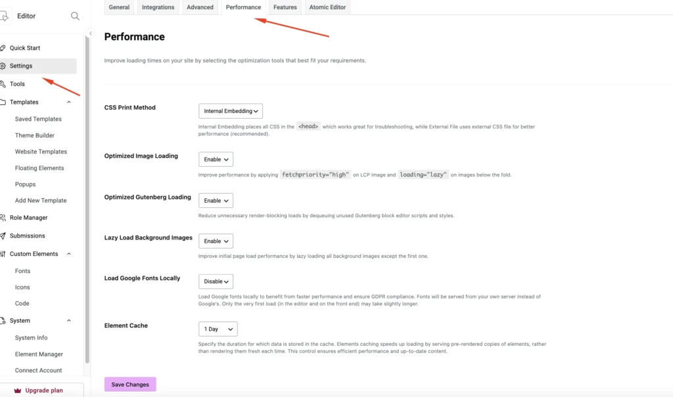673x397 pixels.
Task: Open the Load Google Fonts Locally dropdown
Action: (x=216, y=282)
